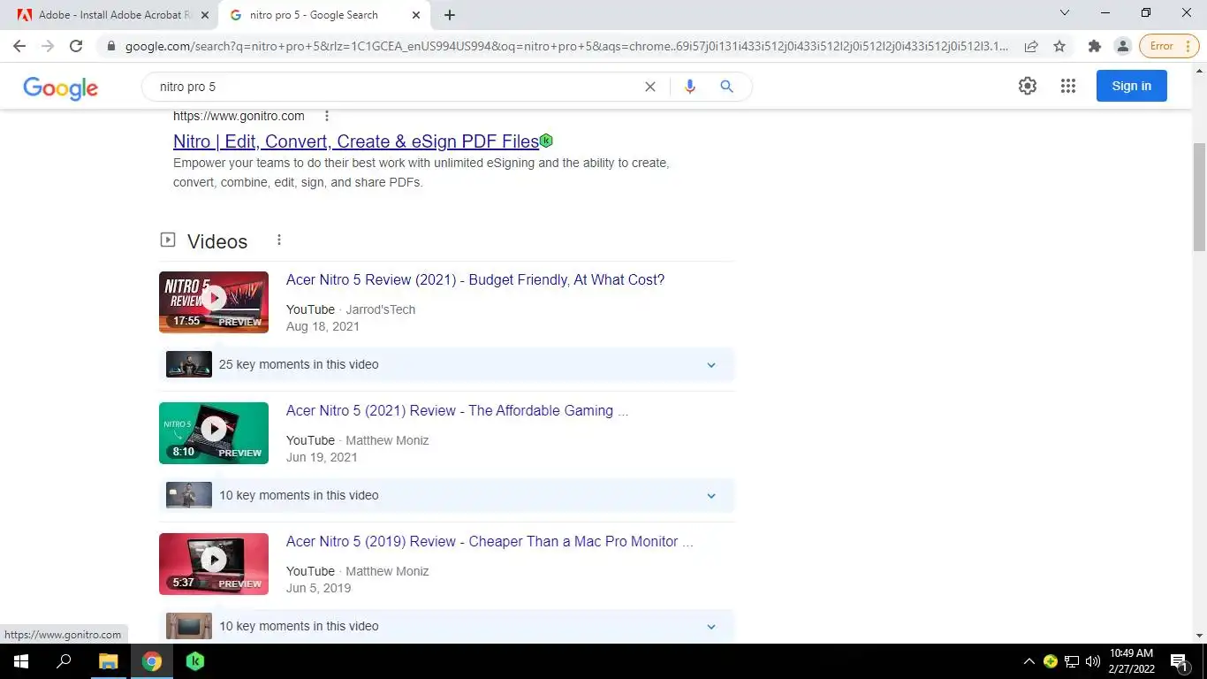Open network status tray icon

[1072, 661]
